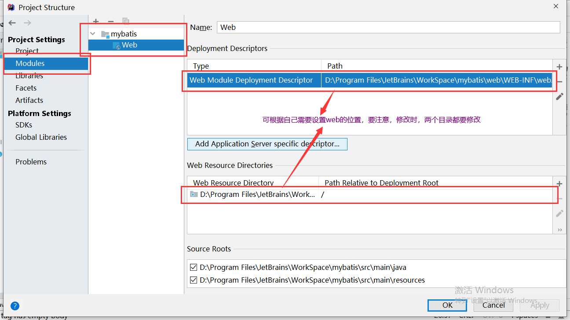Expand more actions in Web Resource Directories

559,229
